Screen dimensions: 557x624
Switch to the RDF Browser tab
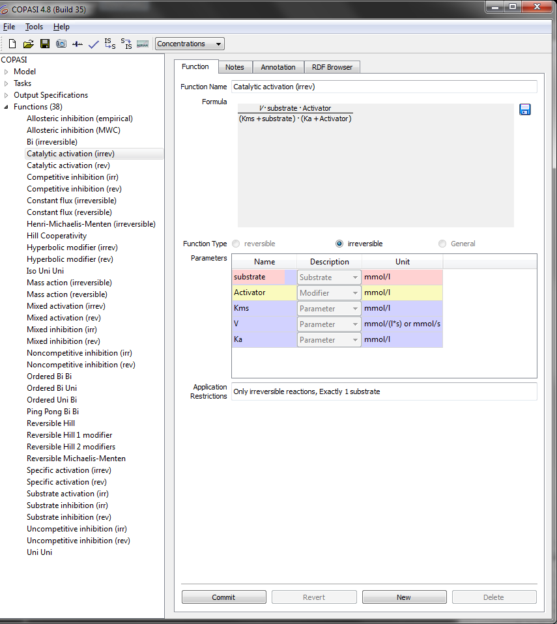[x=332, y=67]
